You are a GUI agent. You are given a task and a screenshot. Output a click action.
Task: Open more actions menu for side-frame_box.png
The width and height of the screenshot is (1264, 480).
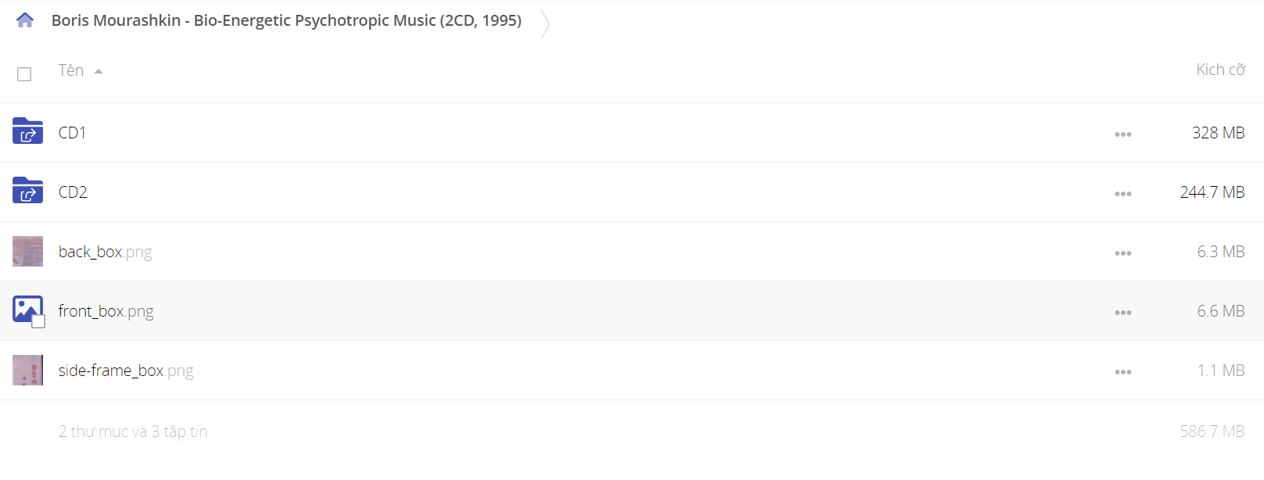click(1123, 372)
